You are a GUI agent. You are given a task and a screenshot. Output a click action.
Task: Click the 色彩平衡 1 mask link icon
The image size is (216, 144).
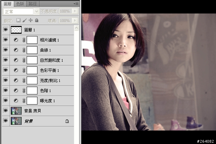pyautogui.click(x=24, y=70)
